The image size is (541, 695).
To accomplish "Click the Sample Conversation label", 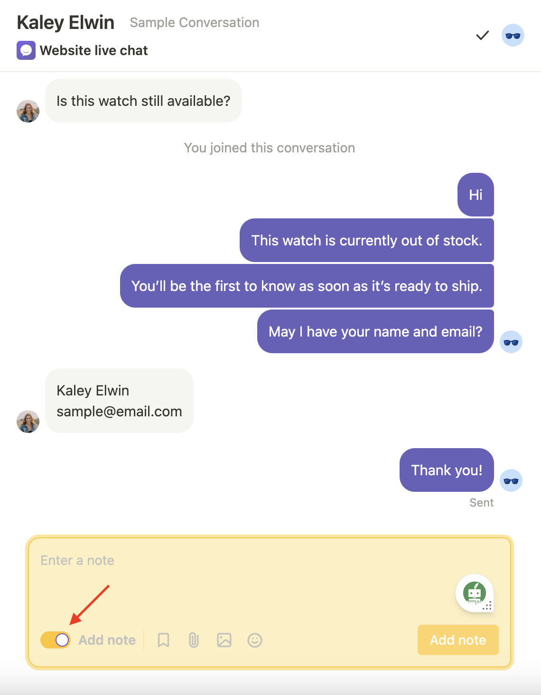I will [195, 22].
